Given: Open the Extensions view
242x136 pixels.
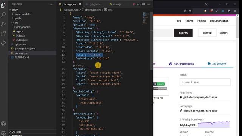Looking at the screenshot, I should 3,34.
